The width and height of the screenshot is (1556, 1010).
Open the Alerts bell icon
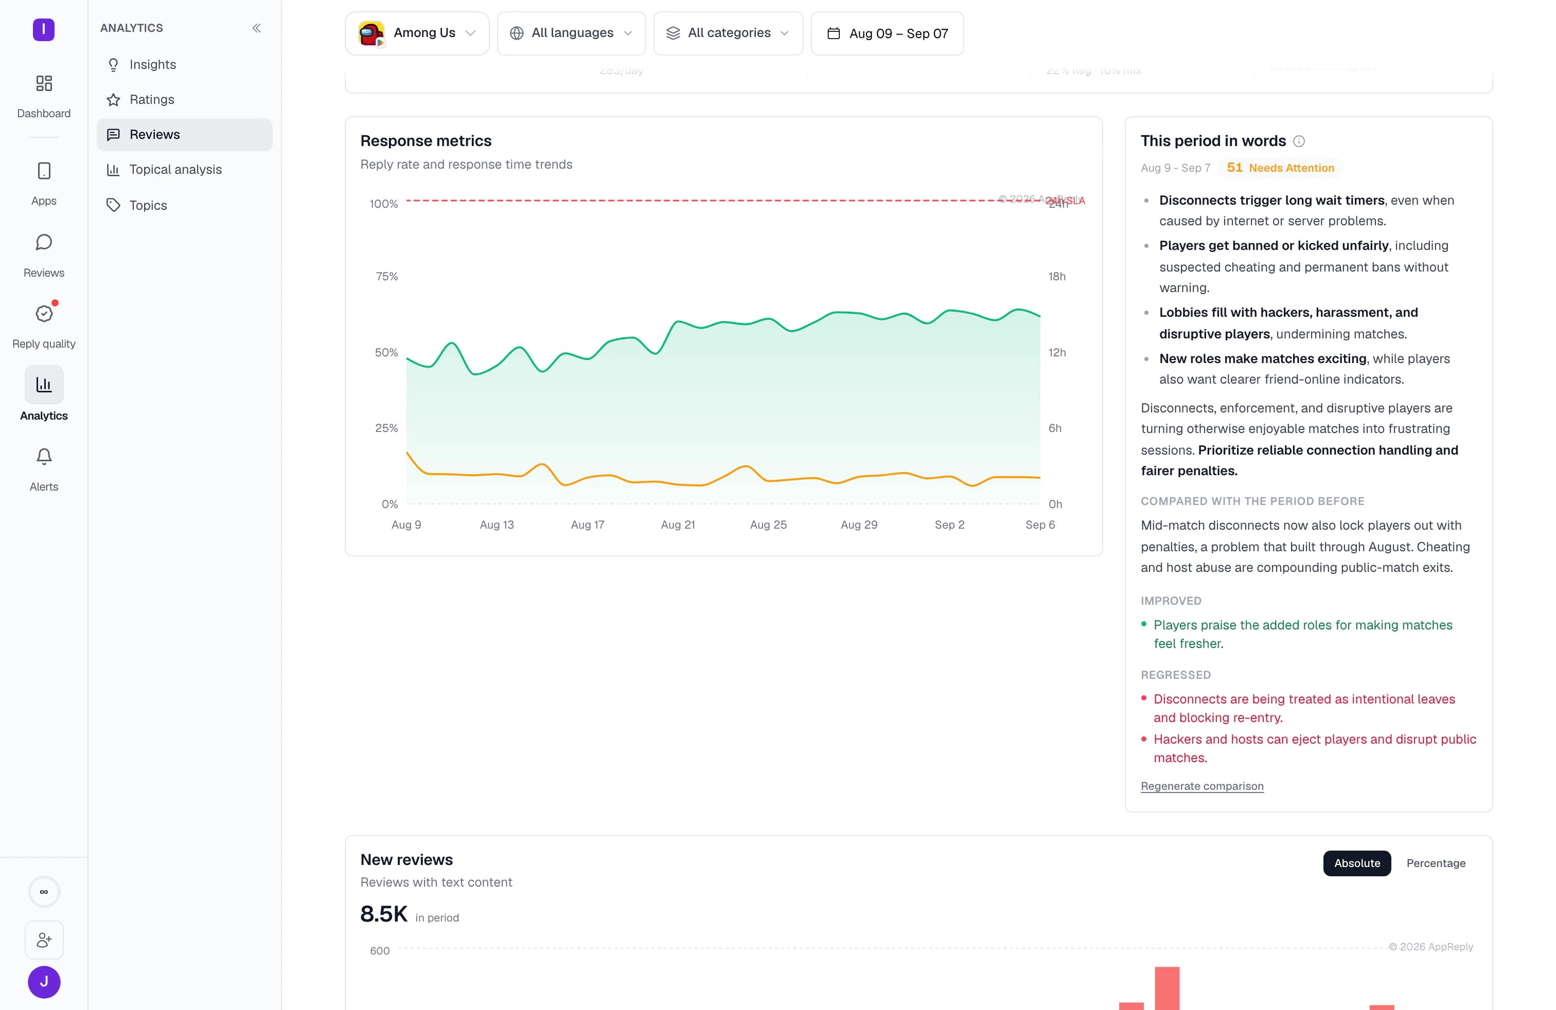pyautogui.click(x=44, y=456)
